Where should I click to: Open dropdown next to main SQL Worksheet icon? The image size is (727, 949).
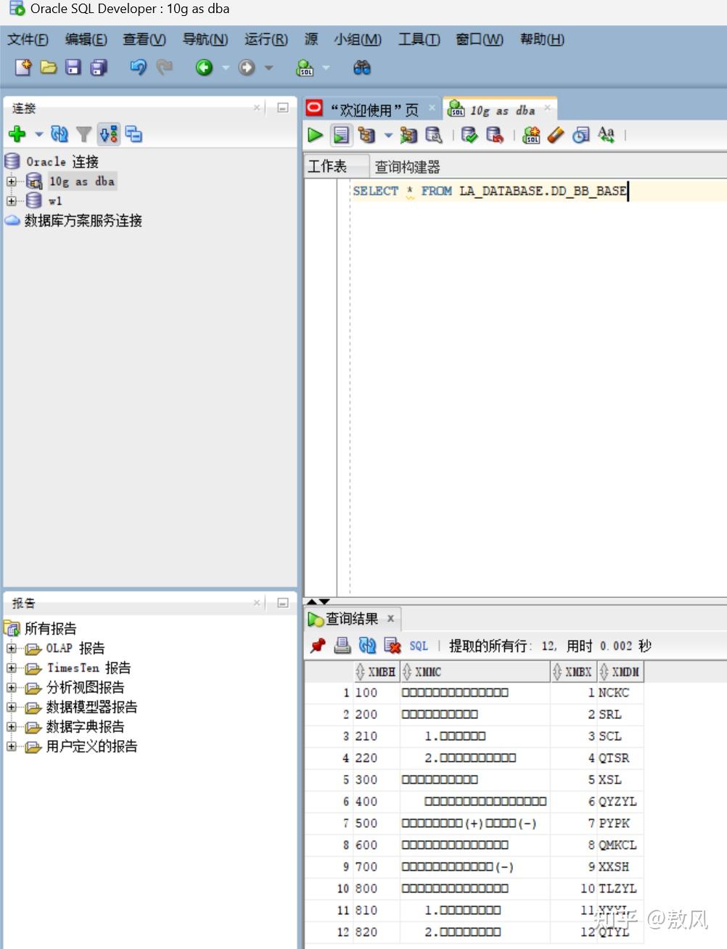click(x=326, y=67)
